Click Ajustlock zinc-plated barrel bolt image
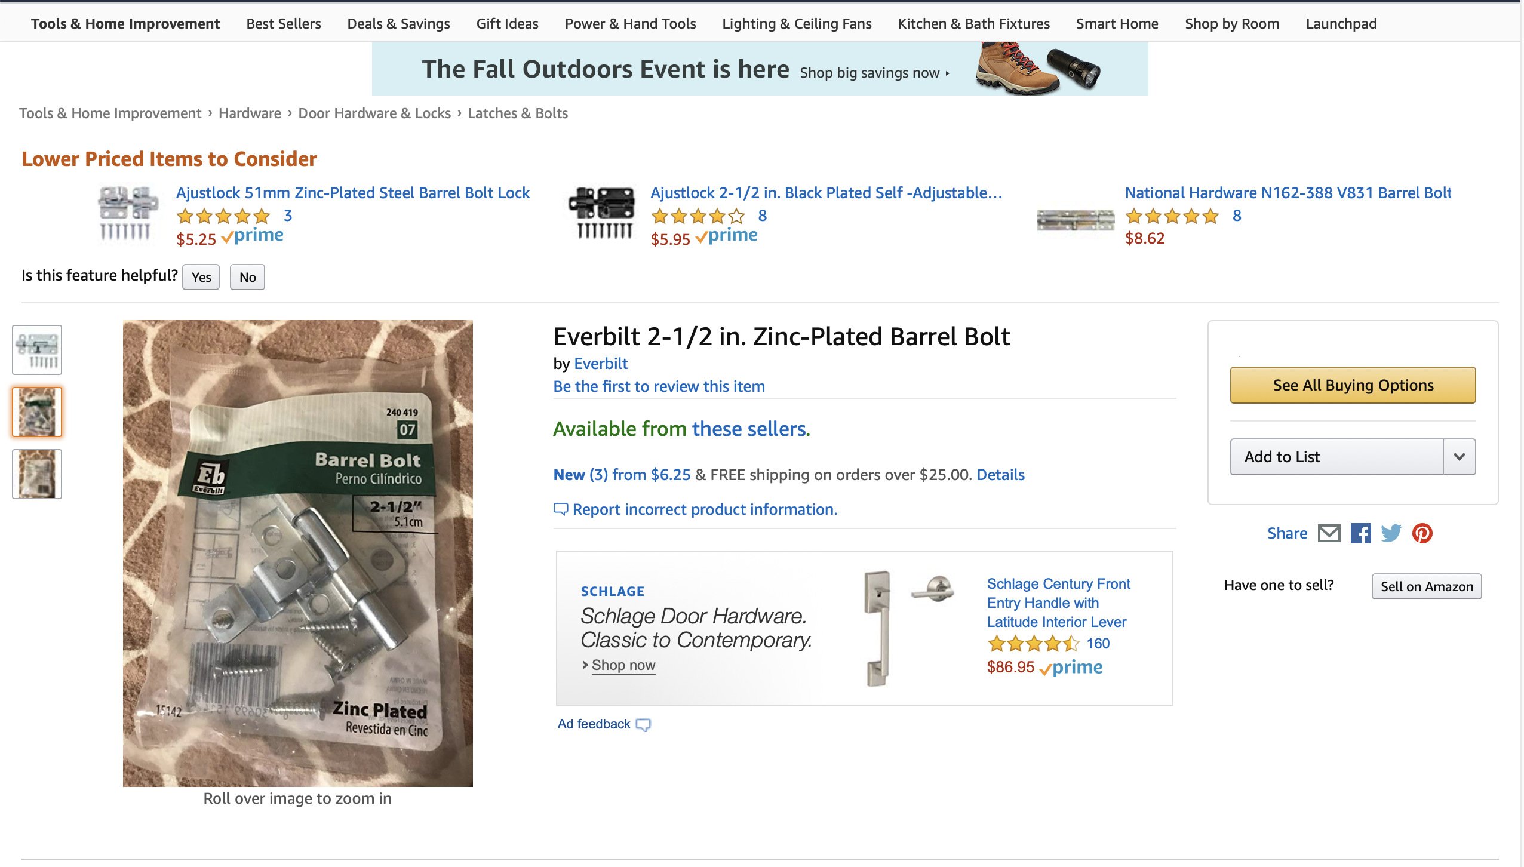Screen dimensions: 1524x867 [128, 214]
